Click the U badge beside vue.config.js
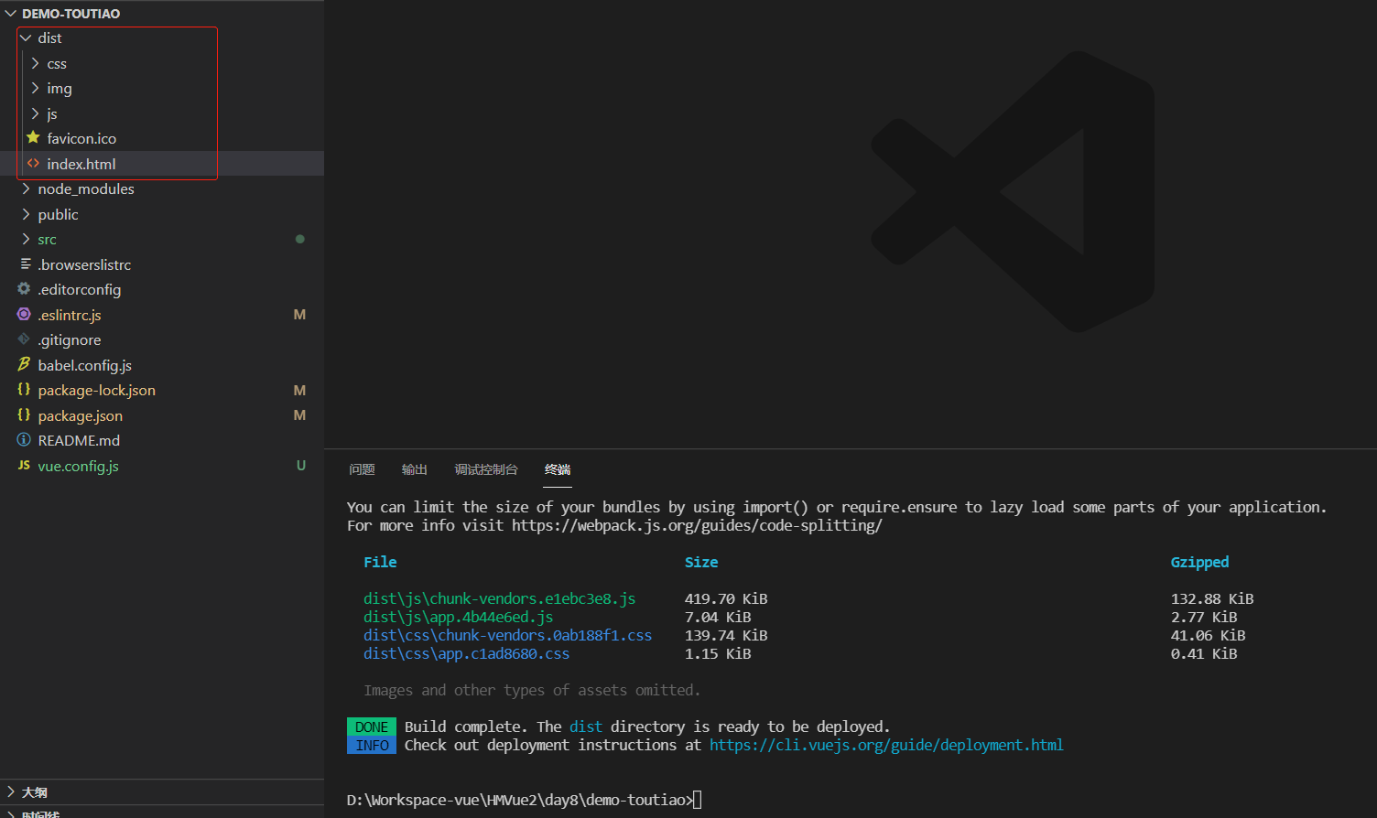1377x818 pixels. (300, 466)
